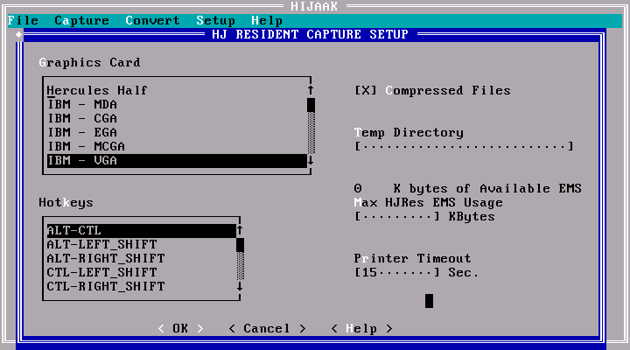
Task: Open the Convert menu
Action: (152, 20)
